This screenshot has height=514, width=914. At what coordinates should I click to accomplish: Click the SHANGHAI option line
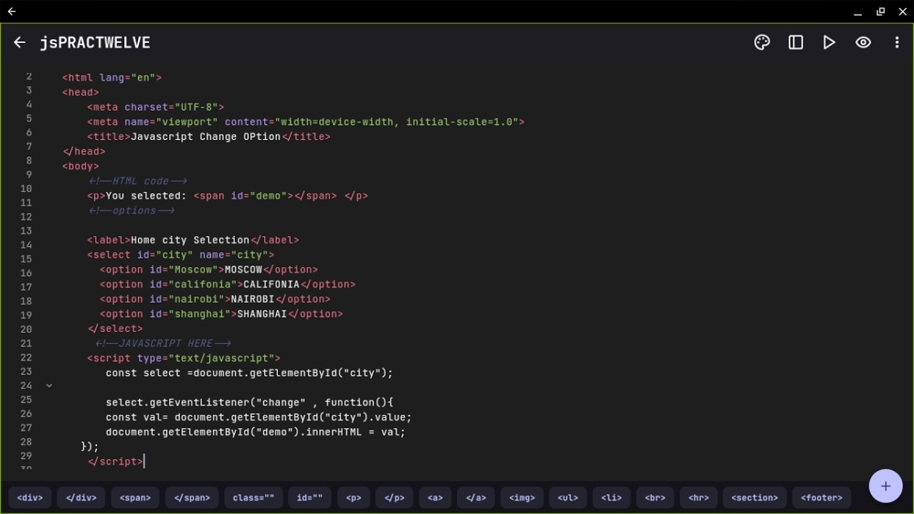click(221, 314)
